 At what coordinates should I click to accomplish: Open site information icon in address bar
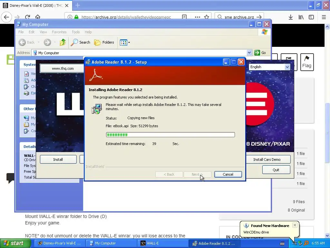point(70,17)
